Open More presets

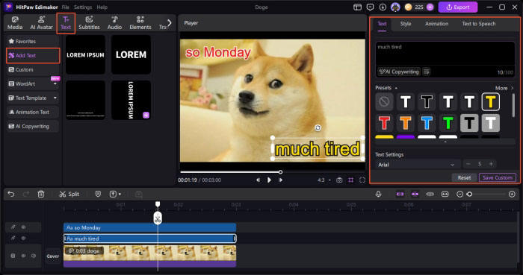point(504,88)
